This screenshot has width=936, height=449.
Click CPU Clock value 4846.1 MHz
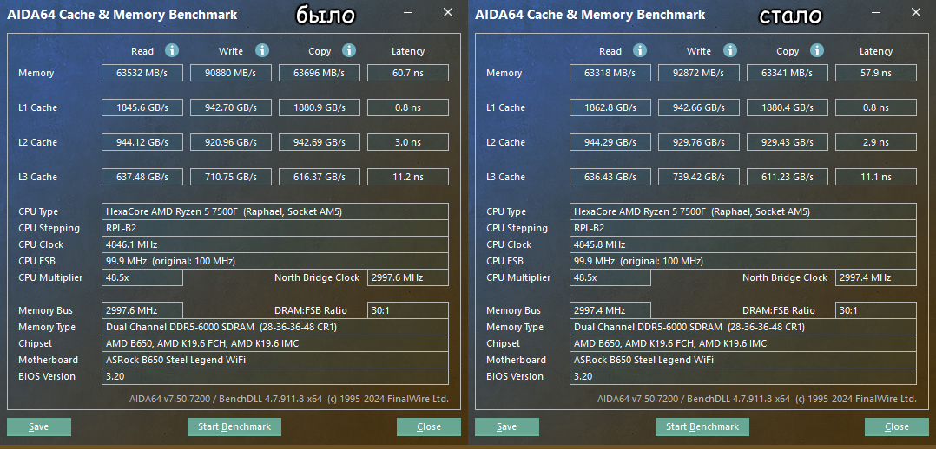(x=275, y=244)
